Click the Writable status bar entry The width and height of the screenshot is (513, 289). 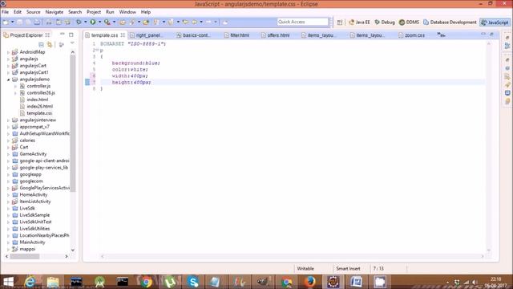[305, 268]
